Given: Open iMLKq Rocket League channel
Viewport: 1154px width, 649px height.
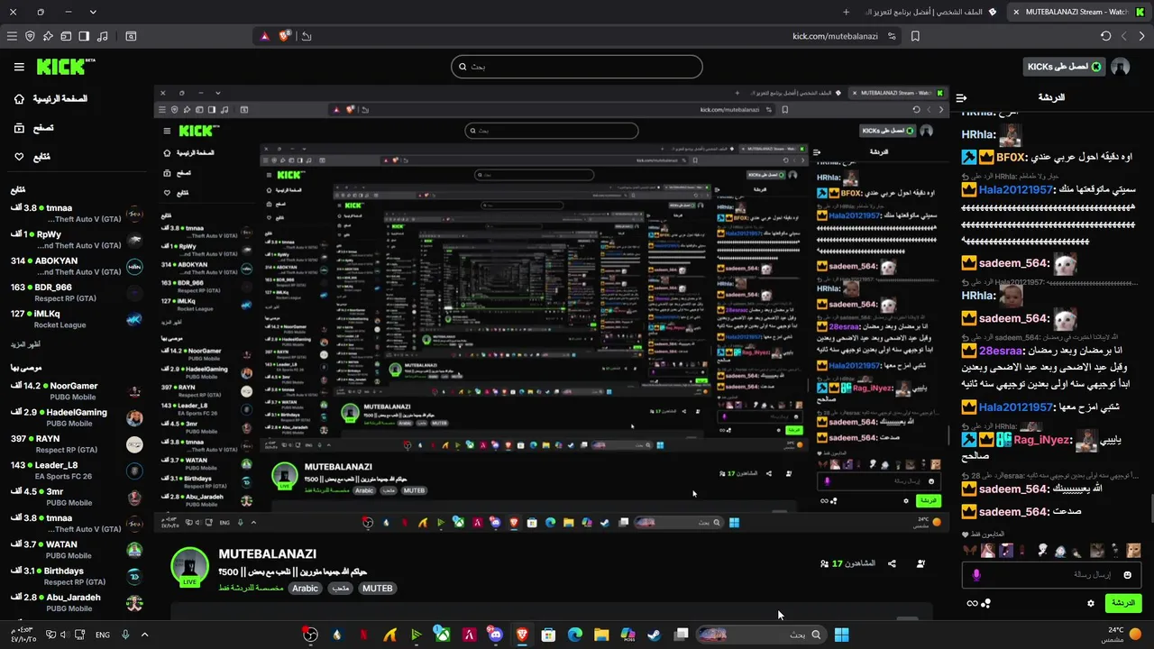Looking at the screenshot, I should pyautogui.click(x=77, y=319).
